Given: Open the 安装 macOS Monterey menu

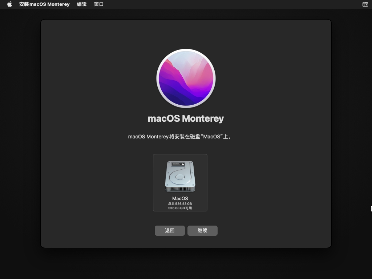Looking at the screenshot, I should pyautogui.click(x=44, y=4).
